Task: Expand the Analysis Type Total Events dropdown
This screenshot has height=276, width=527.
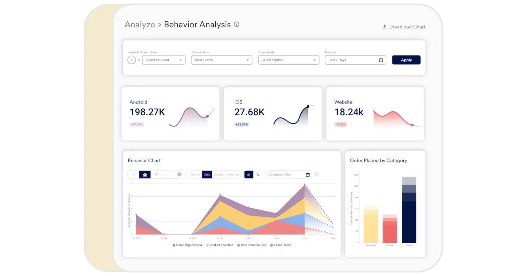Action: (x=222, y=60)
